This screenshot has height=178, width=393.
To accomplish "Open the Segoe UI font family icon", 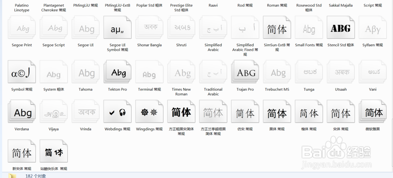I will tap(85, 28).
